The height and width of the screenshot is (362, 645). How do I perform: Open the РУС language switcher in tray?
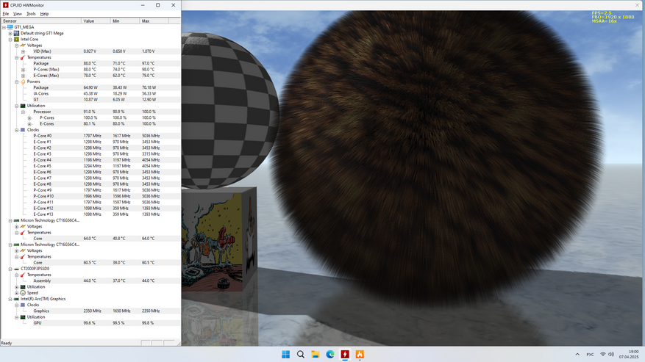coord(590,354)
